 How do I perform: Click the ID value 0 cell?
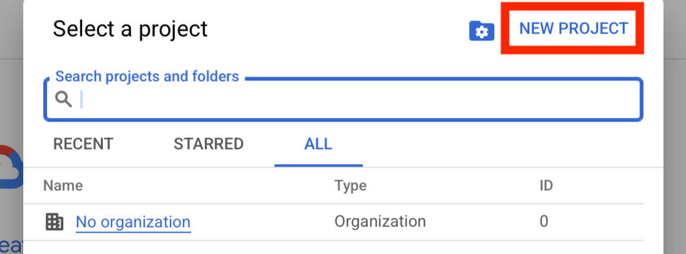pos(544,221)
